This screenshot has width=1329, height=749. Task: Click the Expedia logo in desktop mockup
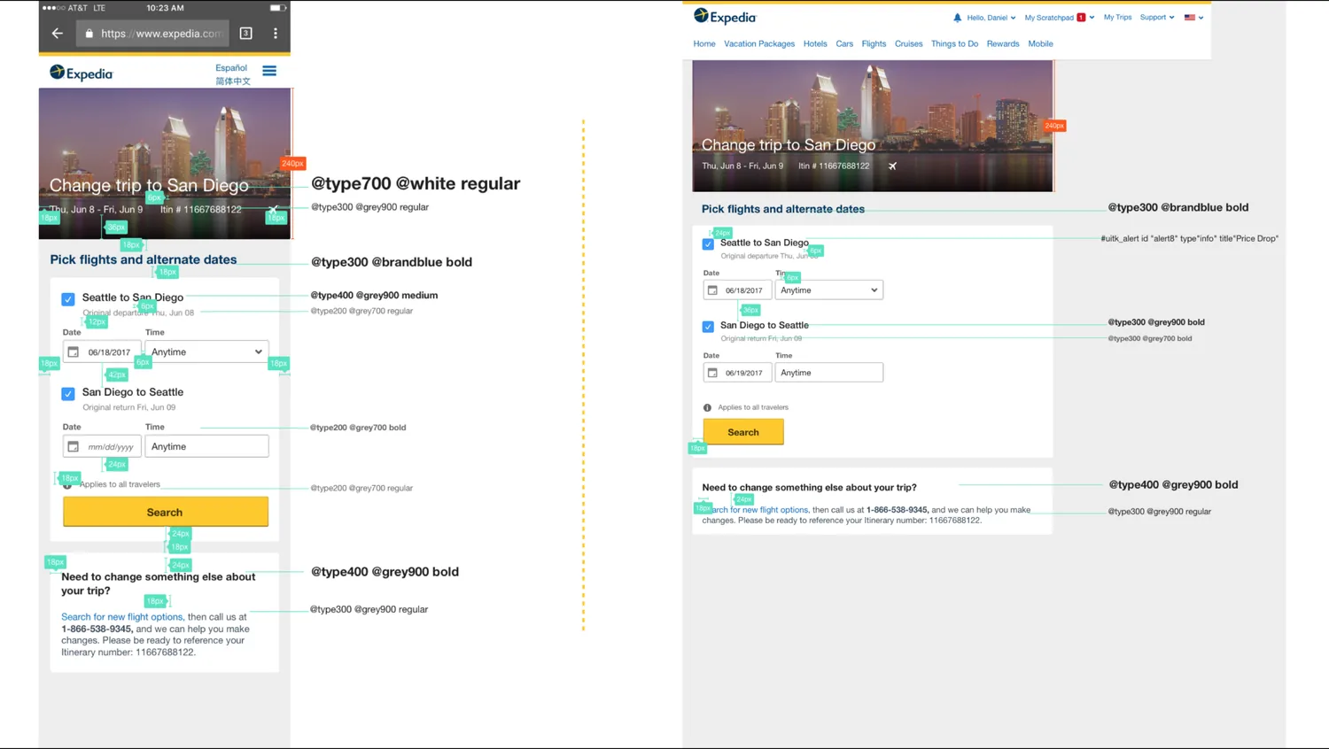point(725,17)
